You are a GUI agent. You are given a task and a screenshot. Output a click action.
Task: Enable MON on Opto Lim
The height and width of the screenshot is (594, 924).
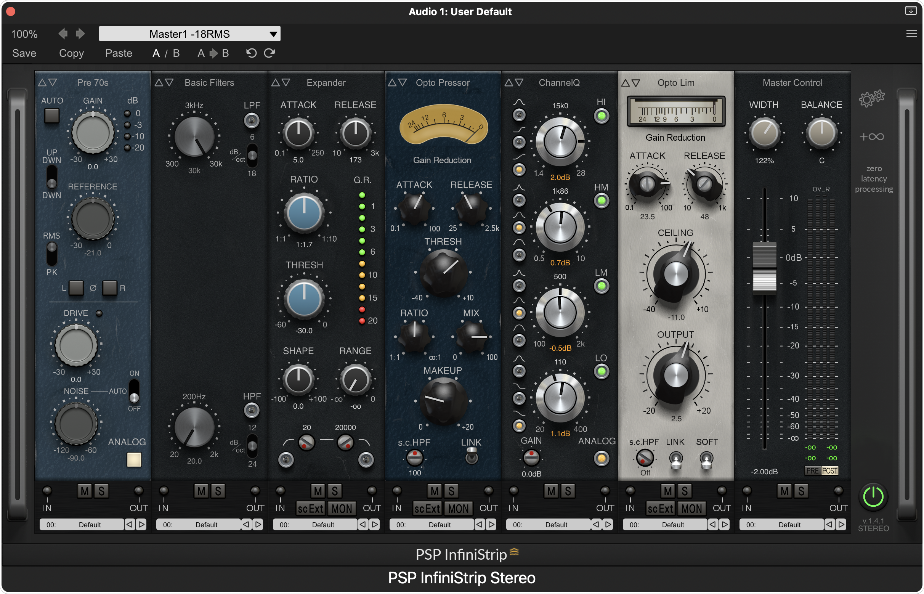coord(691,509)
